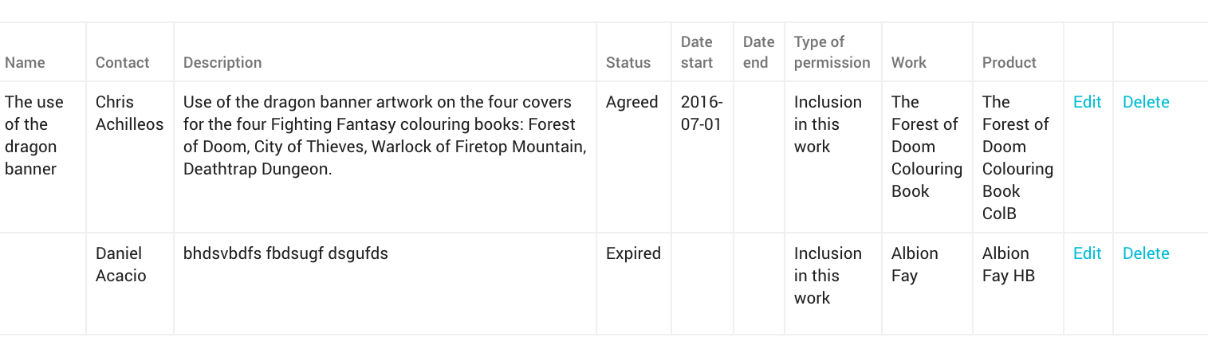Image resolution: width=1208 pixels, height=349 pixels.
Task: Click the Albion Fay HB product cell
Action: [1008, 265]
